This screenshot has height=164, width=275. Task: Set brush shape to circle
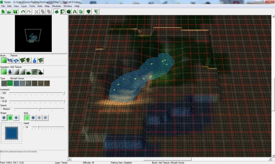4,118
